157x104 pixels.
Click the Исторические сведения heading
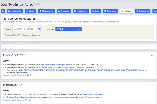pos(20,19)
